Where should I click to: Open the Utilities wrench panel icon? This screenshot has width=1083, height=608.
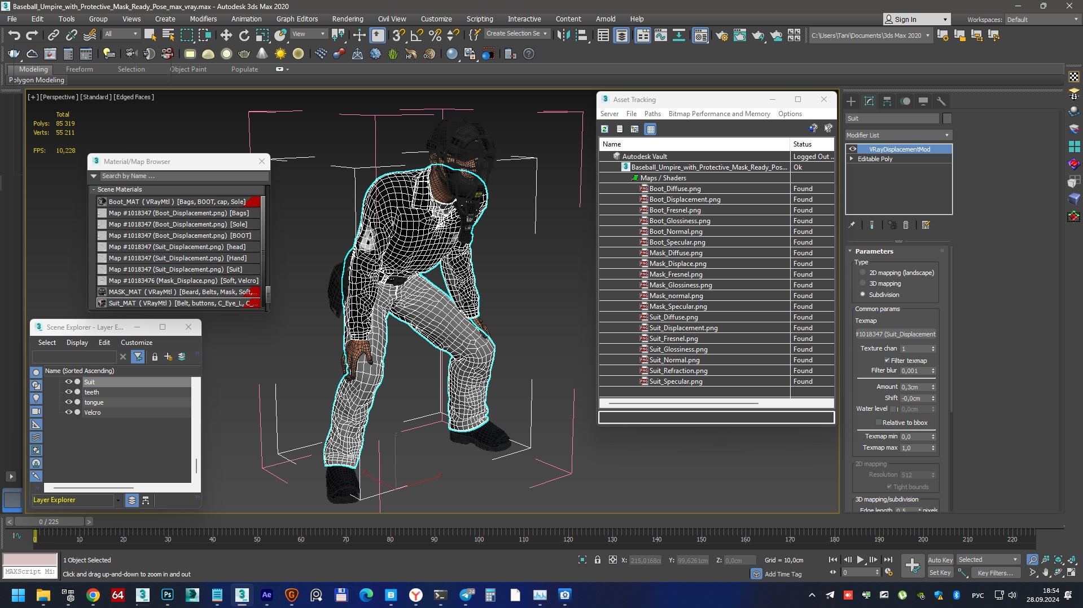click(x=941, y=101)
